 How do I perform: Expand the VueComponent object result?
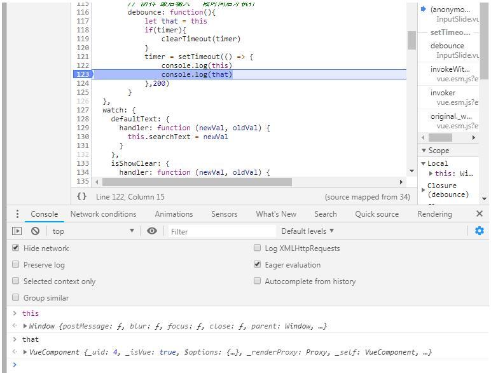(25, 352)
